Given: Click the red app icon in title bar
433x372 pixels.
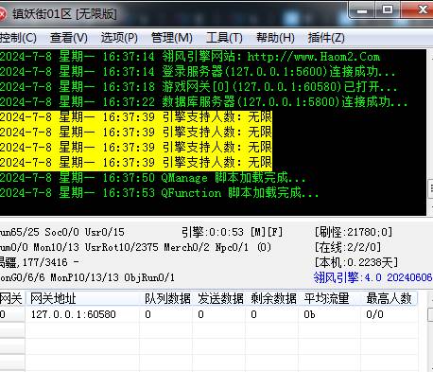Looking at the screenshot, I should click(3, 13).
